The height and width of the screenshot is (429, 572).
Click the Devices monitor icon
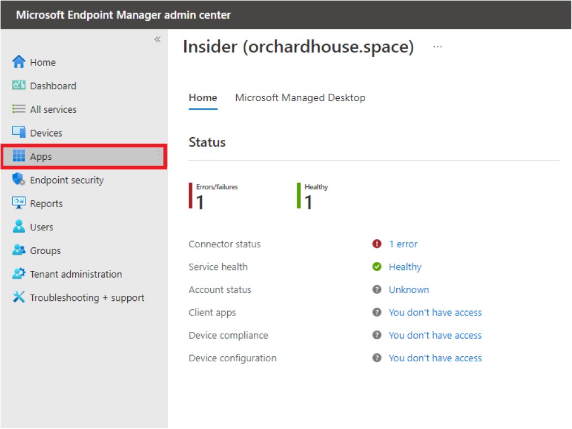(x=19, y=133)
